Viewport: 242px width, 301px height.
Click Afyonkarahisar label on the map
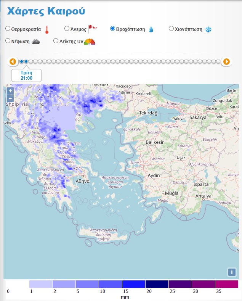(x=202, y=164)
